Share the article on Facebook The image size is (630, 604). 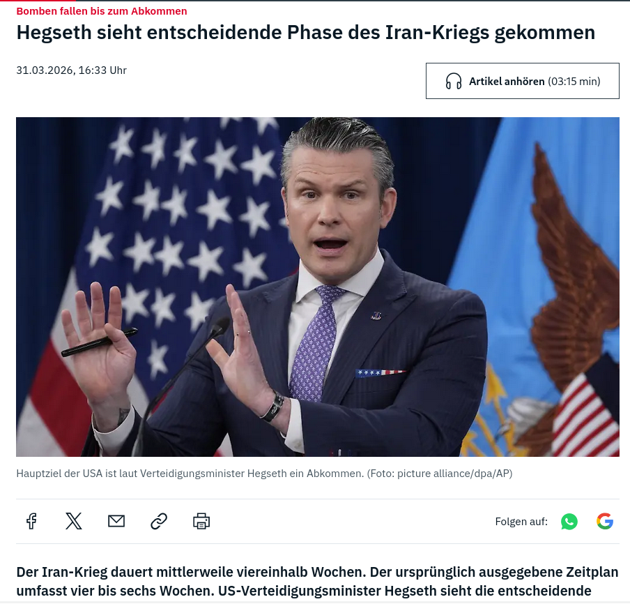coord(32,522)
